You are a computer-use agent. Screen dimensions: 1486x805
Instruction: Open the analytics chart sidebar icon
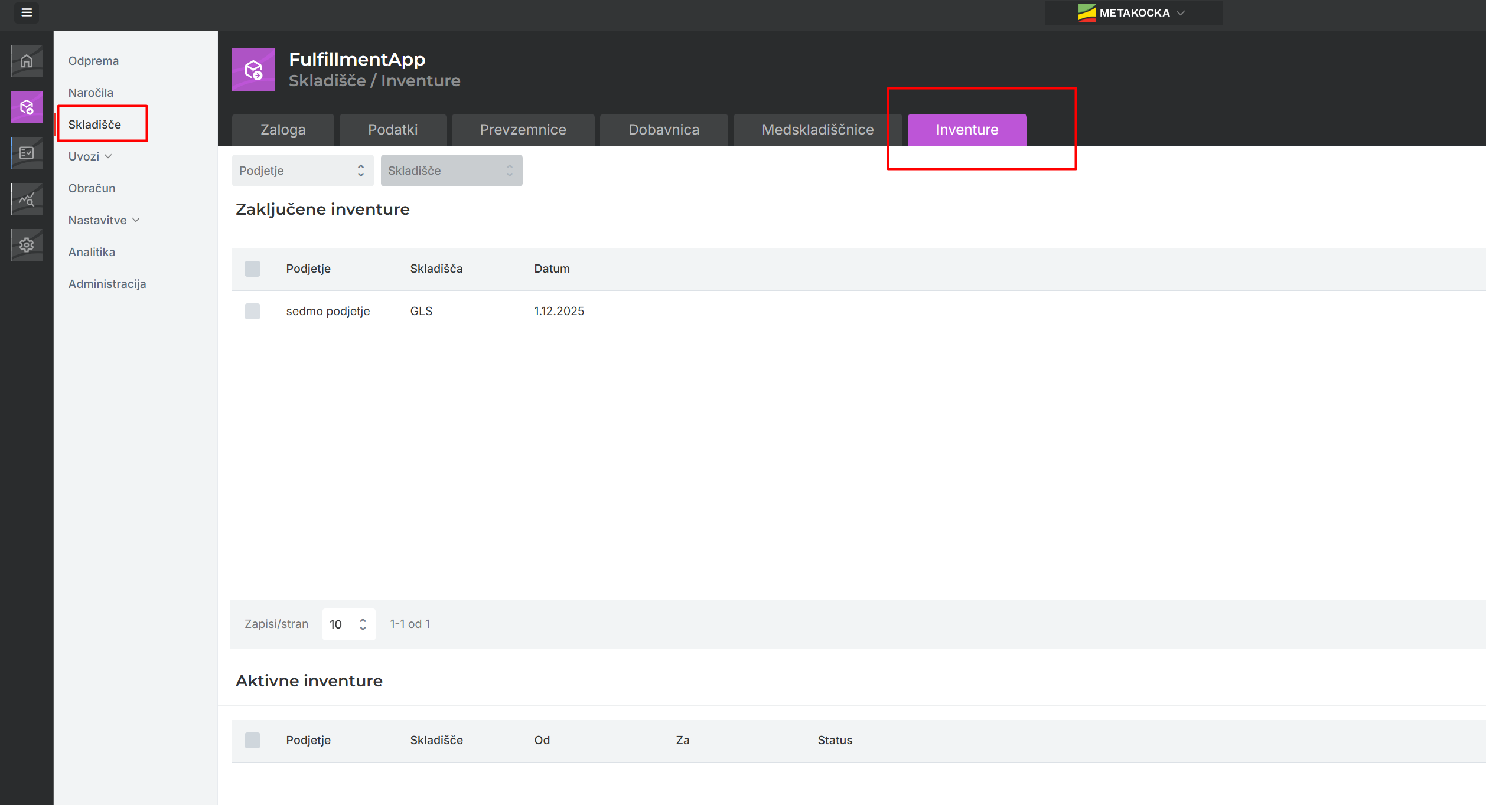pyautogui.click(x=27, y=199)
